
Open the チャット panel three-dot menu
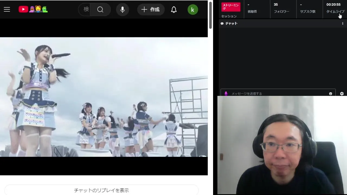(343, 24)
